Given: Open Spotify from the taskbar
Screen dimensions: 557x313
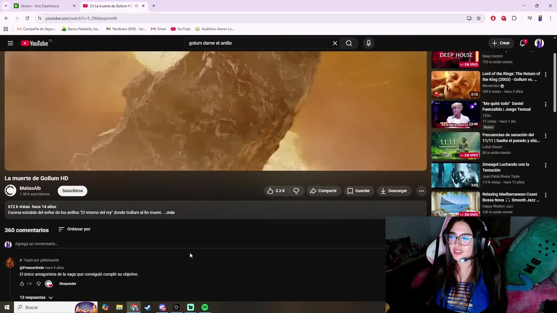Looking at the screenshot, I should (205, 307).
